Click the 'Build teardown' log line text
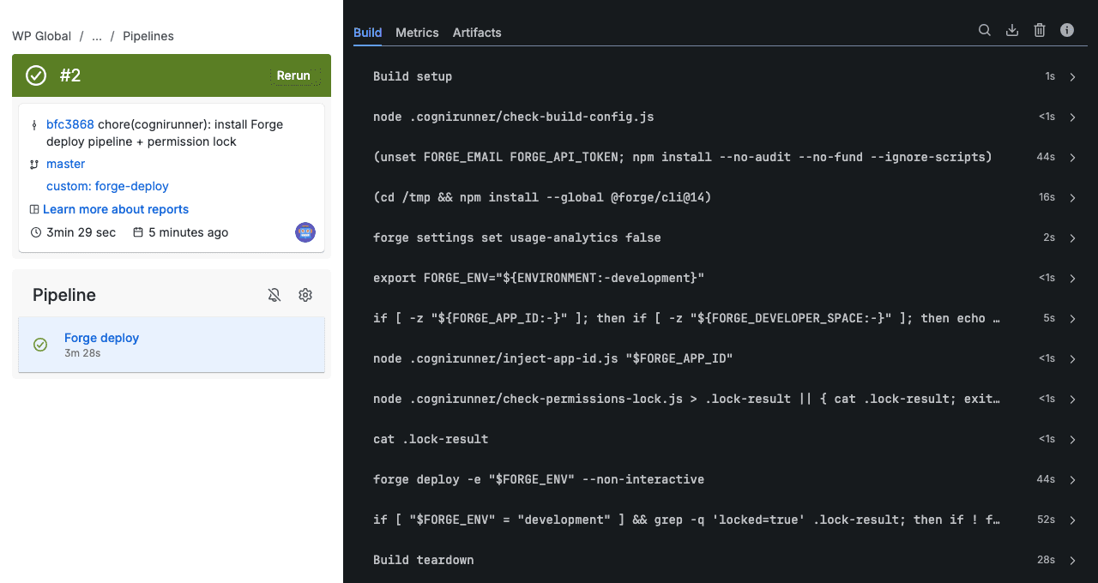The image size is (1098, 583). [424, 560]
